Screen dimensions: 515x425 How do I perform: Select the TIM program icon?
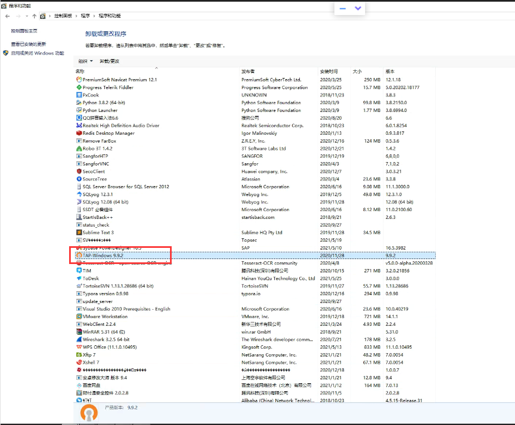point(79,271)
